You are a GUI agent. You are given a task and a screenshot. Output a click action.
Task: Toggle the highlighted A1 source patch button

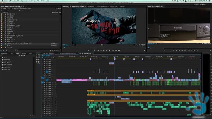coord(43,82)
